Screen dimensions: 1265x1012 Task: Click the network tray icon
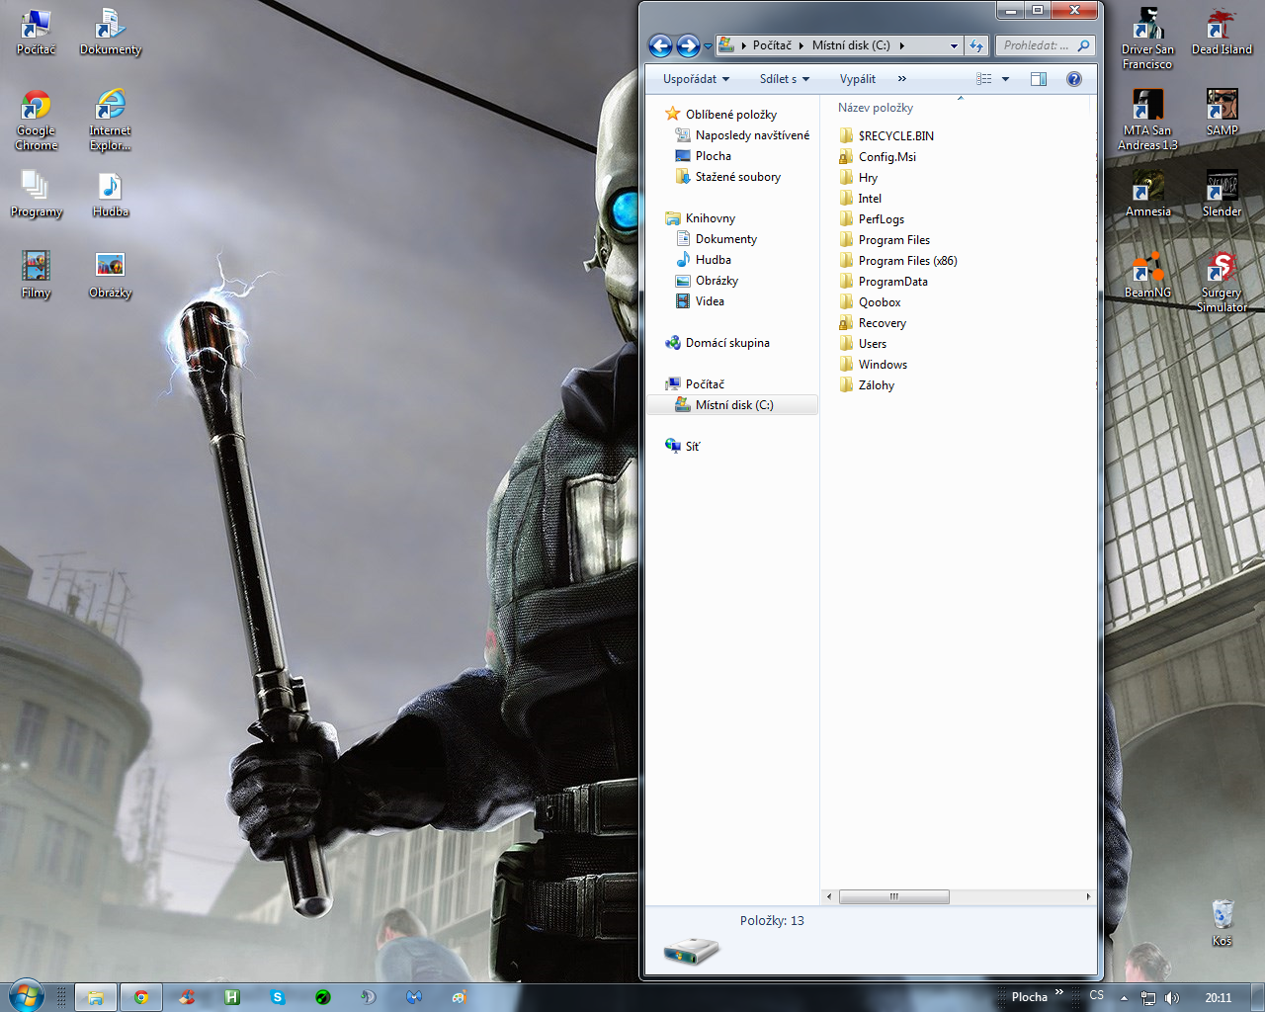1147,997
